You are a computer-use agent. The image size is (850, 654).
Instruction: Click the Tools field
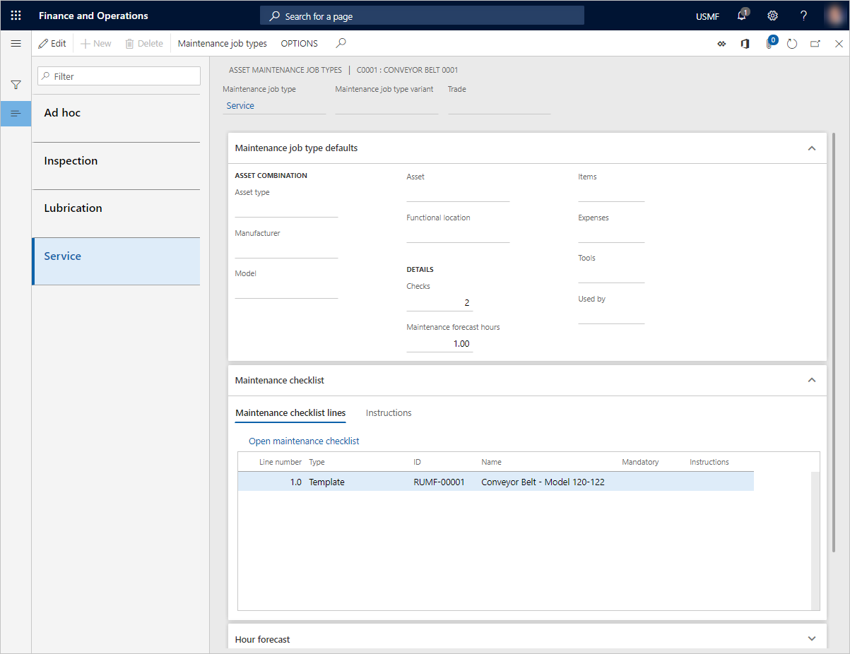(611, 274)
